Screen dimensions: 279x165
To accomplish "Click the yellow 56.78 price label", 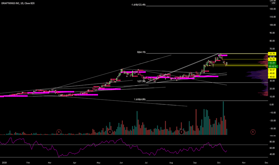I will [x=272, y=59].
